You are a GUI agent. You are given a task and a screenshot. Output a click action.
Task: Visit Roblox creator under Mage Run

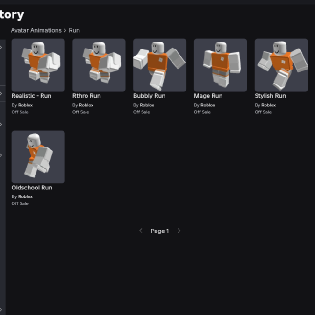tap(208, 105)
